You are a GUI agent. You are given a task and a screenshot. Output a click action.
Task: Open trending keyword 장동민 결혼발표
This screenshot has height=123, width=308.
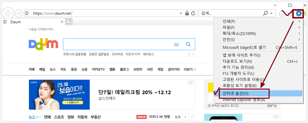pos(99,54)
